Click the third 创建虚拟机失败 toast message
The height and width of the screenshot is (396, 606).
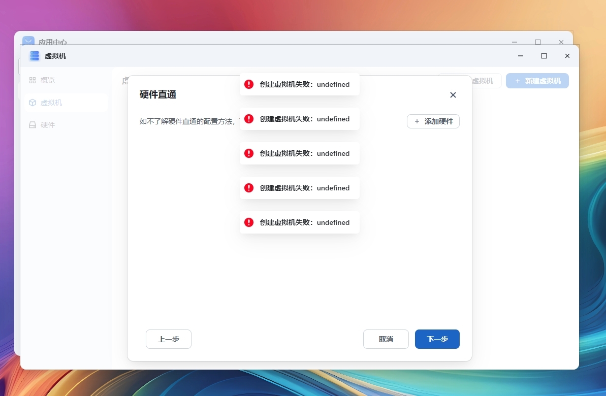pyautogui.click(x=304, y=153)
